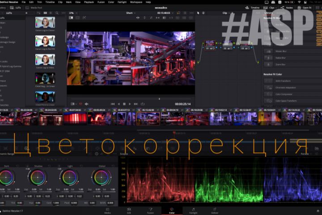Choose the Color Space Transform effect
322x215 pixels.
pos(293,101)
